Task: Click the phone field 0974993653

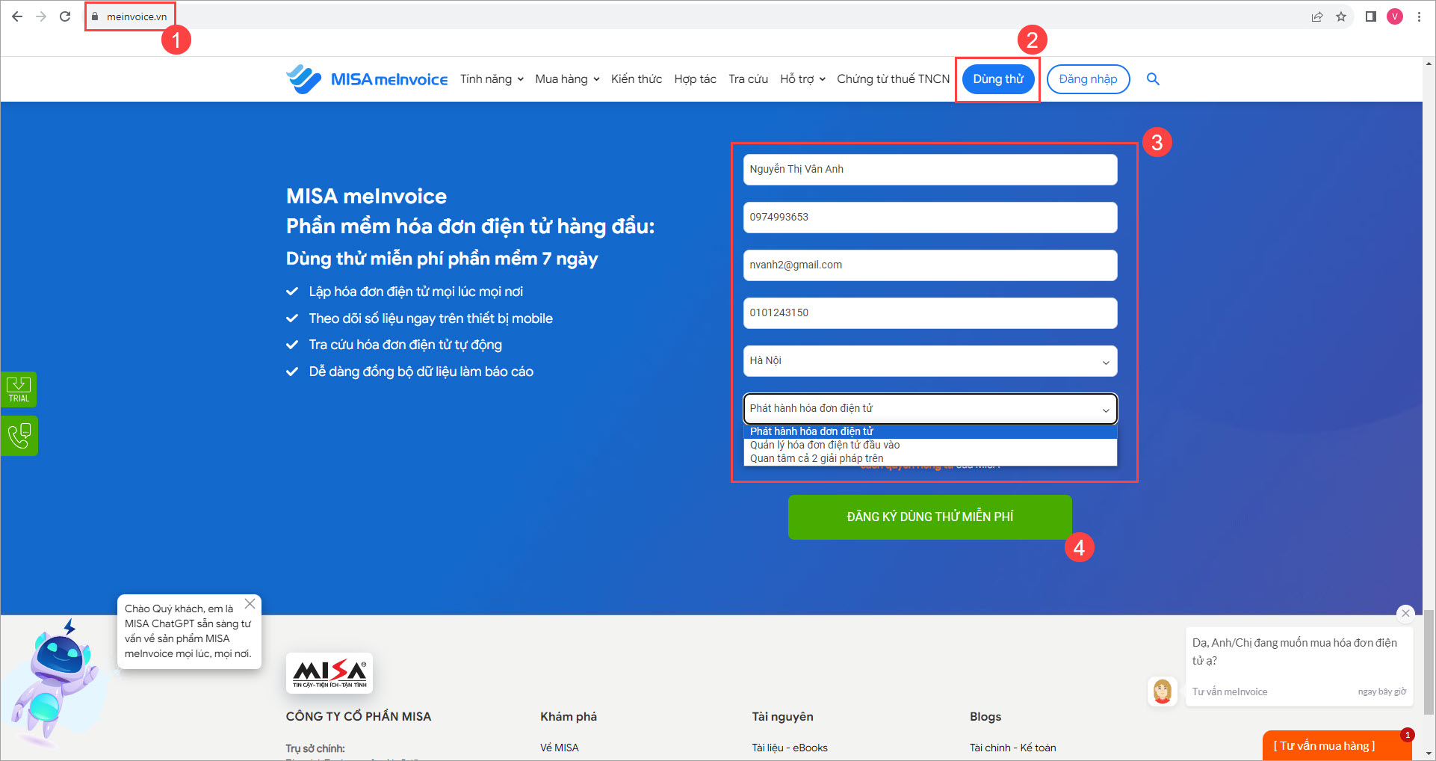Action: pyautogui.click(x=930, y=218)
